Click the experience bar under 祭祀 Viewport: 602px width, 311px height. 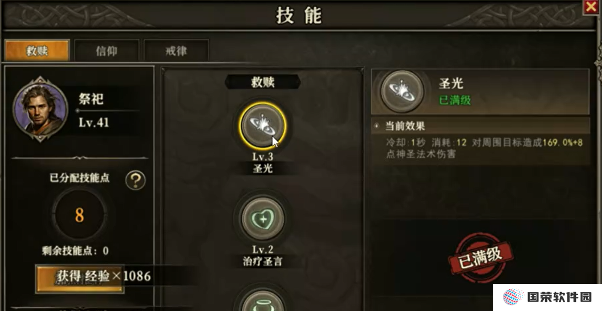tap(108, 110)
